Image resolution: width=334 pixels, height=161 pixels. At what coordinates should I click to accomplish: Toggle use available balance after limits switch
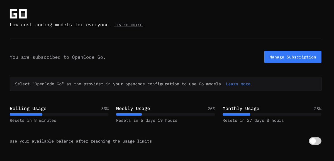pyautogui.click(x=315, y=141)
